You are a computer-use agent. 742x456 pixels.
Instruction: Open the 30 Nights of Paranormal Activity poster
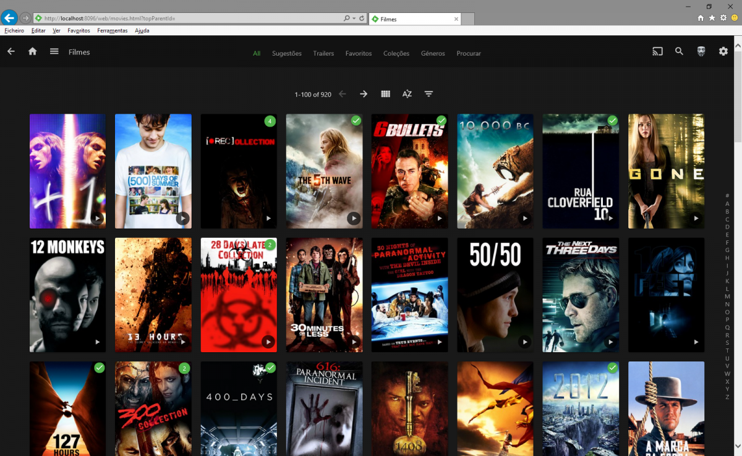pyautogui.click(x=410, y=295)
